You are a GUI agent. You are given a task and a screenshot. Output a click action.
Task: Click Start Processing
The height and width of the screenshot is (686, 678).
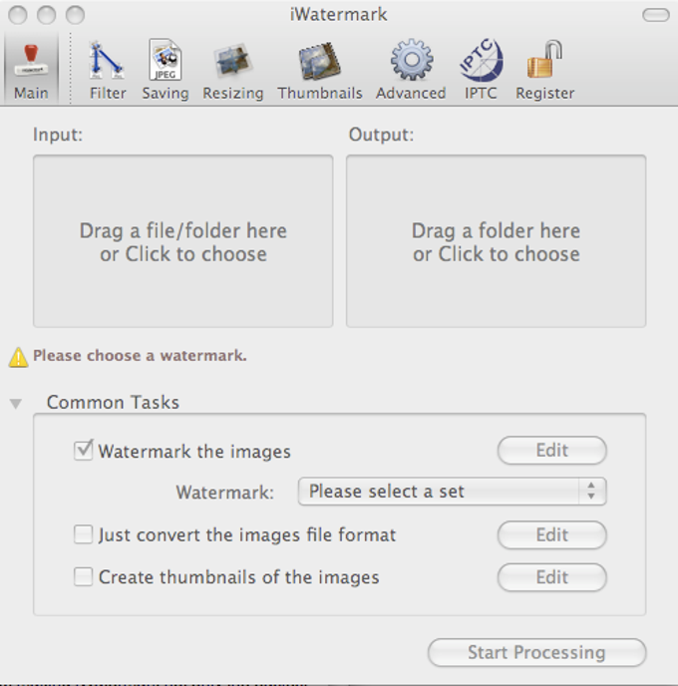pyautogui.click(x=536, y=652)
